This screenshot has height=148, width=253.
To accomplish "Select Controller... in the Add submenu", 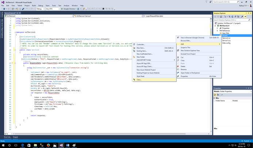I will (x=141, y=44).
